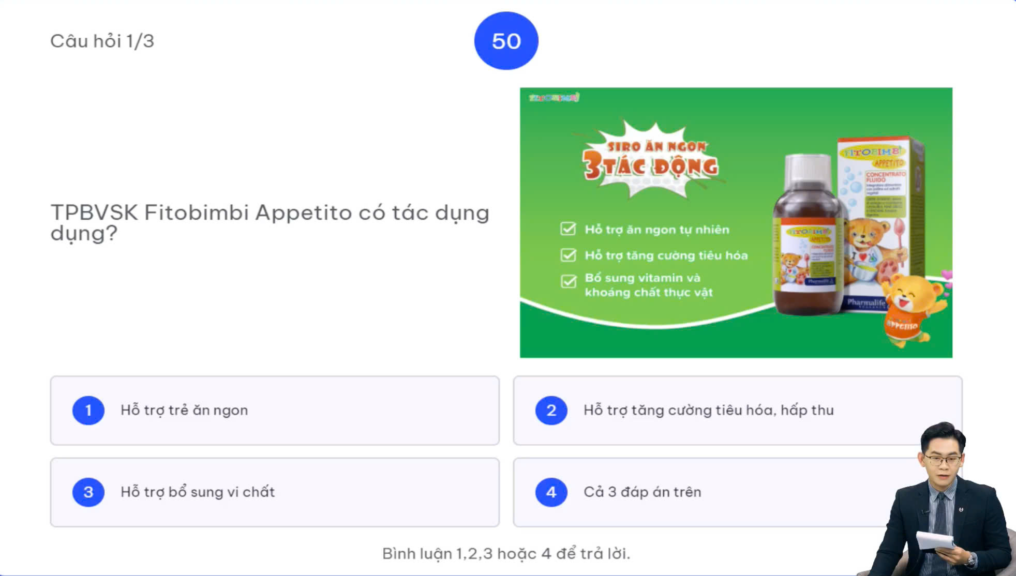Click the blue number 3 circle

coord(88,492)
